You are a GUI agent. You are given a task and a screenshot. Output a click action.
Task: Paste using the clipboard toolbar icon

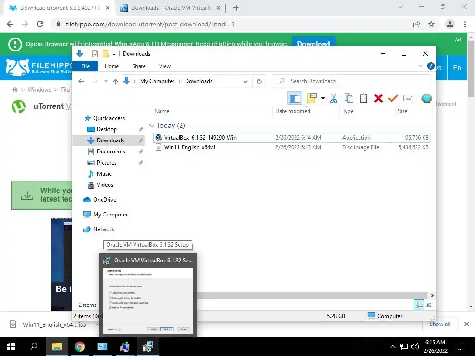(x=364, y=98)
